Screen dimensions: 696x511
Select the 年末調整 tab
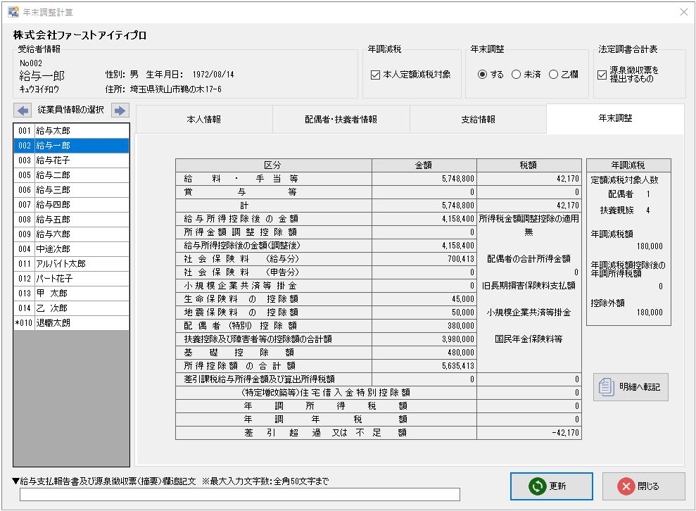(x=614, y=118)
